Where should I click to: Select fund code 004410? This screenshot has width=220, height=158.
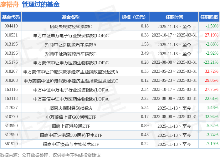(x=11, y=26)
